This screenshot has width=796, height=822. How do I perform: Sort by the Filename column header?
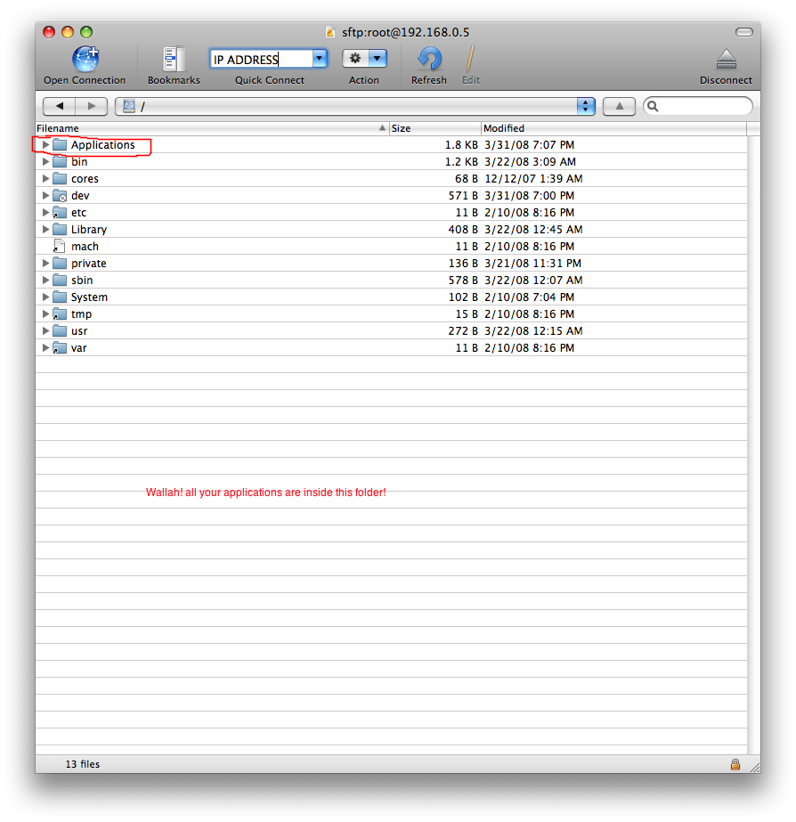[212, 128]
